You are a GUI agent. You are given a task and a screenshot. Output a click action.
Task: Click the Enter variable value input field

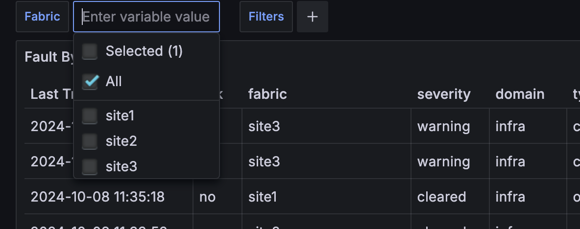coord(146,17)
